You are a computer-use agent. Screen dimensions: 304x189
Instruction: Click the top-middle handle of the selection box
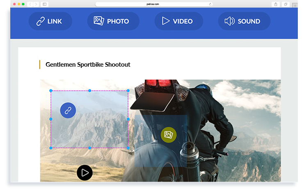pos(89,91)
